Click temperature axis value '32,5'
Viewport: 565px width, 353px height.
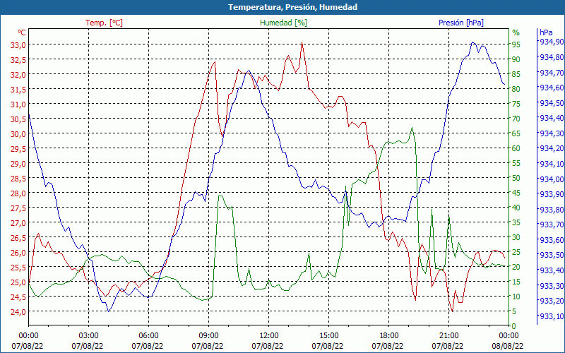(x=18, y=60)
